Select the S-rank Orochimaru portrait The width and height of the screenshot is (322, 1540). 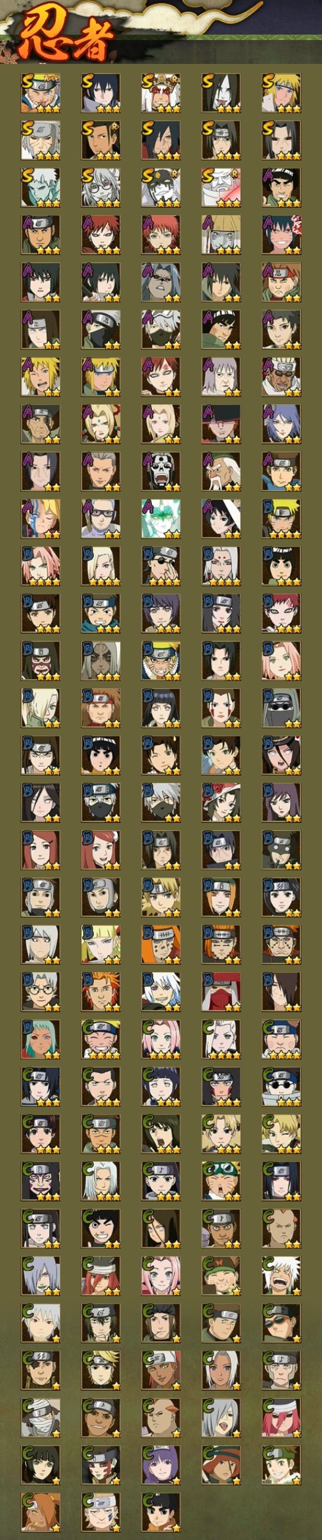(x=221, y=93)
